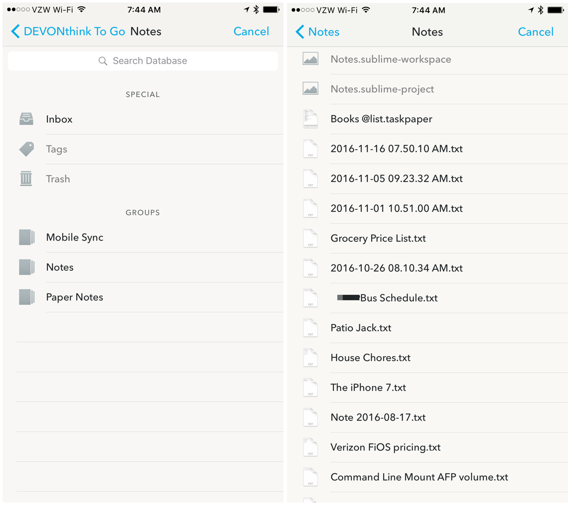Tap txt icon beside 2016-10-26 08.10.34 AM
Screen dimensions: 570x505
click(x=310, y=268)
